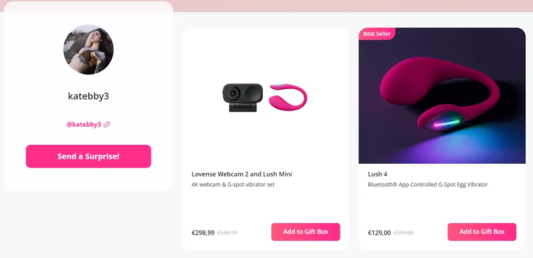Click the €129,00 Lush 4 price

coord(380,233)
